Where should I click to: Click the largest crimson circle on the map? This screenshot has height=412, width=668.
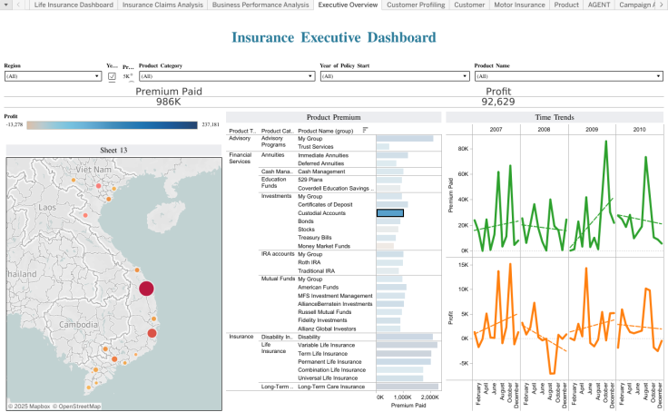click(x=147, y=289)
